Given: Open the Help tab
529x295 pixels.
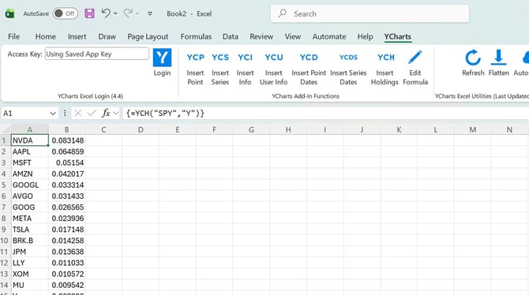Looking at the screenshot, I should click(365, 36).
